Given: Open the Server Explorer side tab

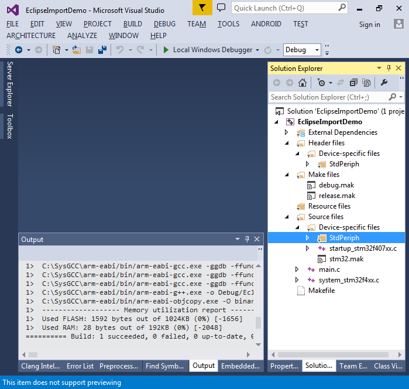Looking at the screenshot, I should [9, 84].
